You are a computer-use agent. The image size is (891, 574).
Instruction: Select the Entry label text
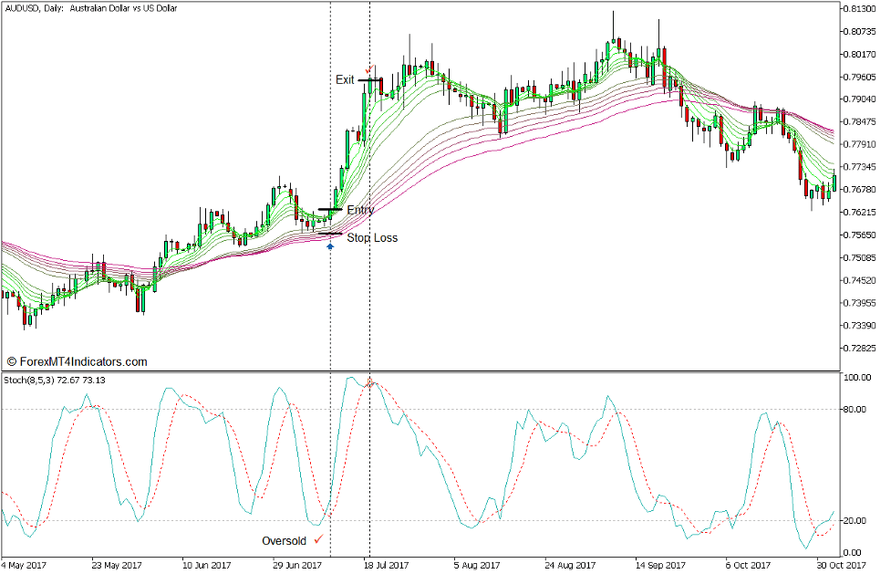[360, 210]
